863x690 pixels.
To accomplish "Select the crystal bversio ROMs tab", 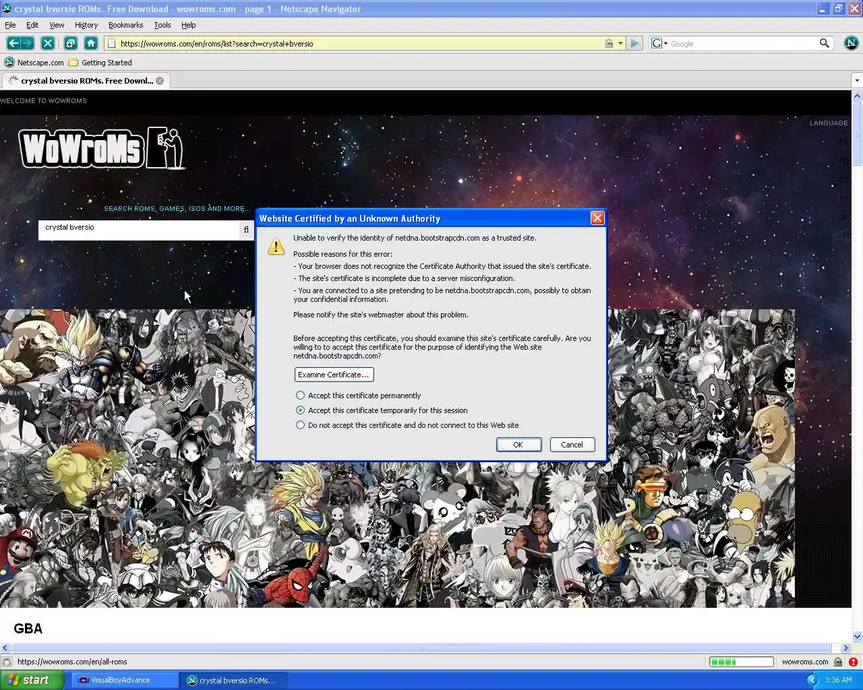I will tap(86, 81).
